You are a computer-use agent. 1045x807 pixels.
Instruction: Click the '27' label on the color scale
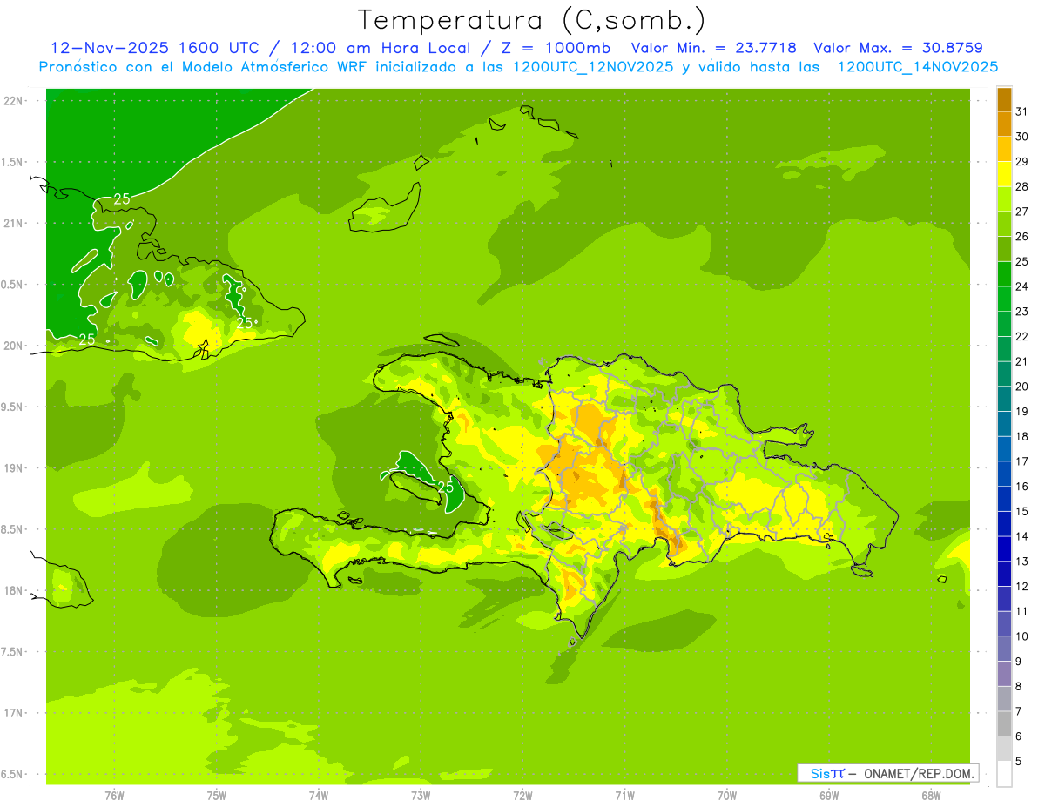click(1022, 212)
